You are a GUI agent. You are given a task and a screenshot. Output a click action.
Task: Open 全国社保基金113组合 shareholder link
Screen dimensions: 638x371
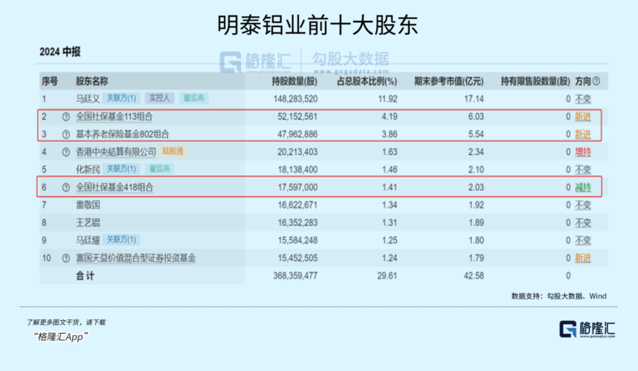pos(114,117)
